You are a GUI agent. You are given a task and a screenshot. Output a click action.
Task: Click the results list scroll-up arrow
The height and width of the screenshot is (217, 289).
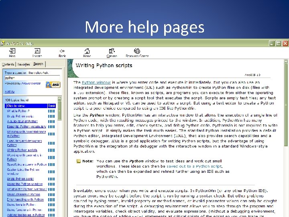click(x=59, y=98)
